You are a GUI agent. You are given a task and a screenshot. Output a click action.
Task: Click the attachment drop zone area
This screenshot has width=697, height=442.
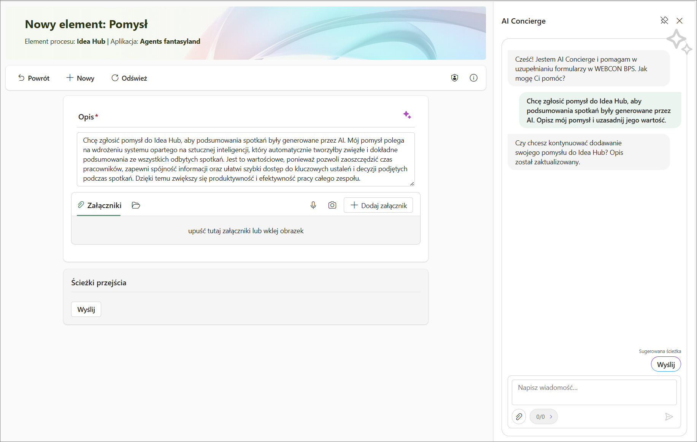click(245, 231)
